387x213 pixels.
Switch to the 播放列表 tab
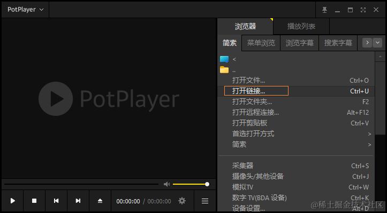(301, 26)
